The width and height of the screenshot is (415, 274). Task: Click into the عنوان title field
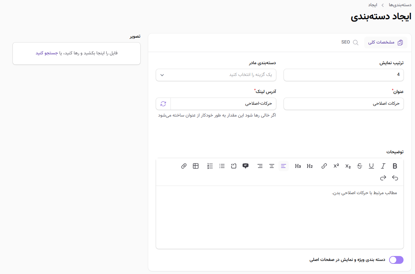click(x=344, y=104)
